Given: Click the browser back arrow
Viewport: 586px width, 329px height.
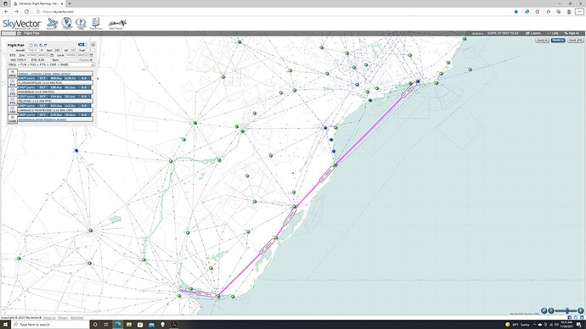Looking at the screenshot, I should (x=6, y=12).
